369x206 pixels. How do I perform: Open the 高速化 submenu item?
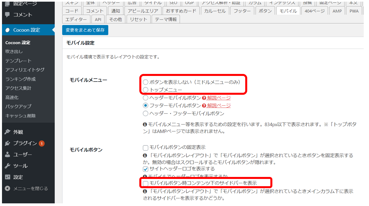[x=12, y=97]
